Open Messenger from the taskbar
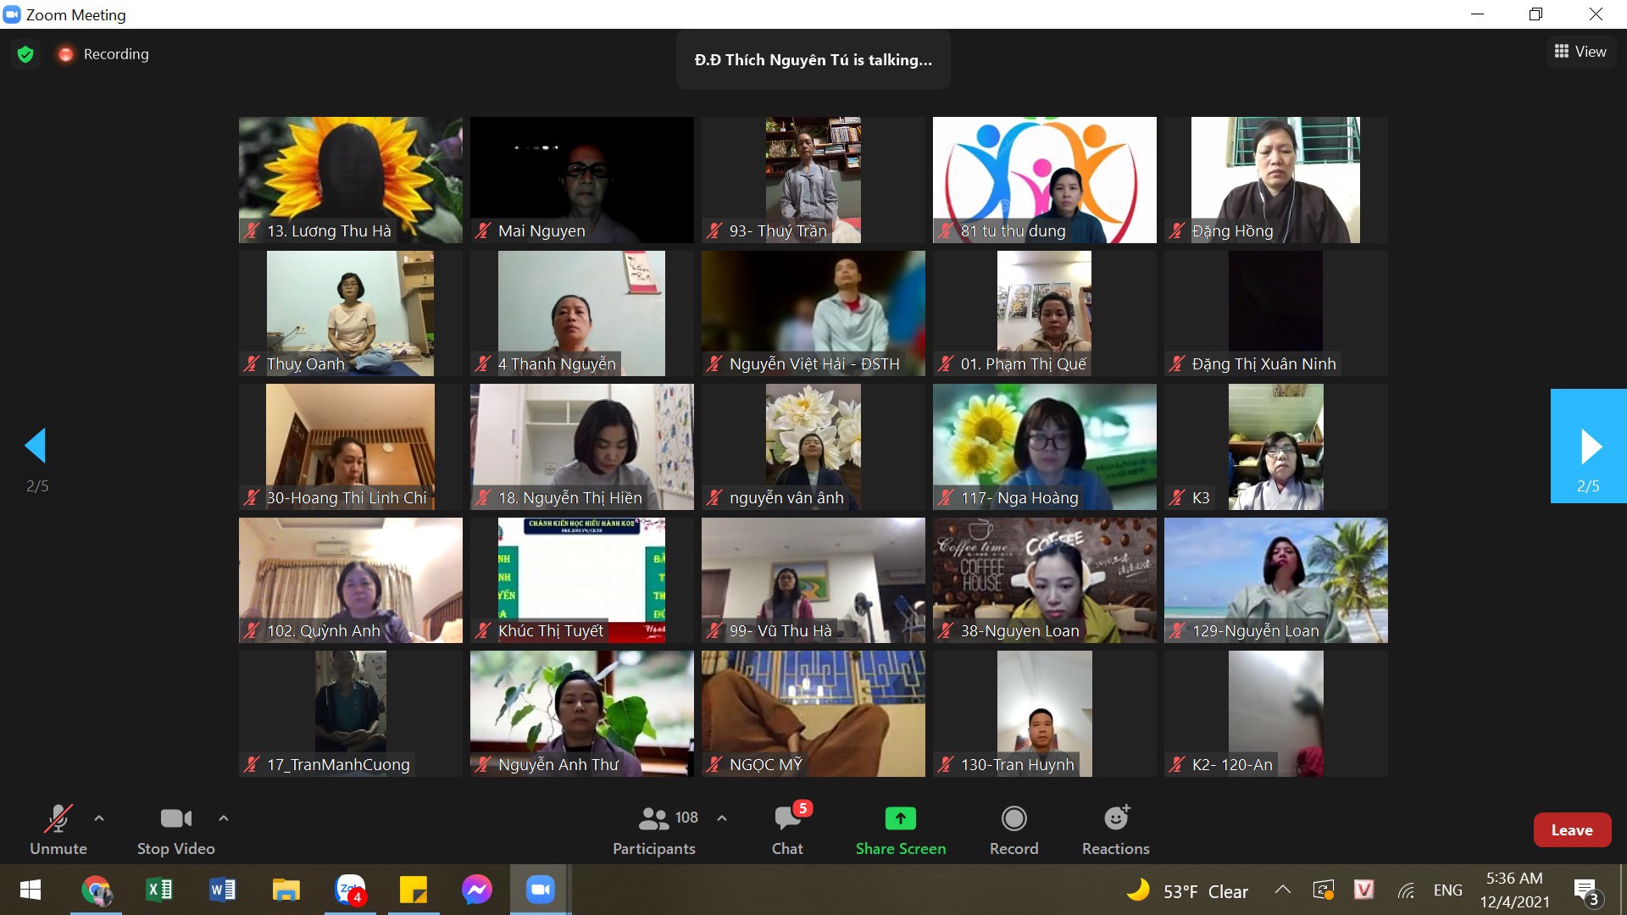1627x915 pixels. [x=476, y=890]
